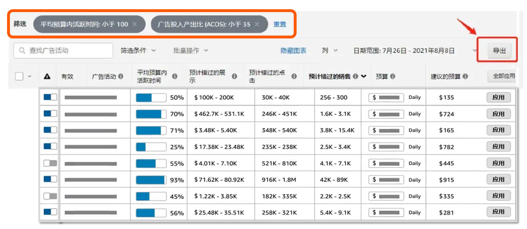This screenshot has width=527, height=229.
Task: Open the 筛选条件 dropdown
Action: pyautogui.click(x=138, y=50)
